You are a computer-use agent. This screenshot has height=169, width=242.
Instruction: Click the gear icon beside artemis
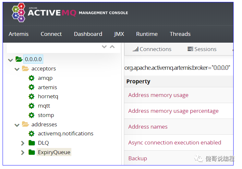pos(31,87)
